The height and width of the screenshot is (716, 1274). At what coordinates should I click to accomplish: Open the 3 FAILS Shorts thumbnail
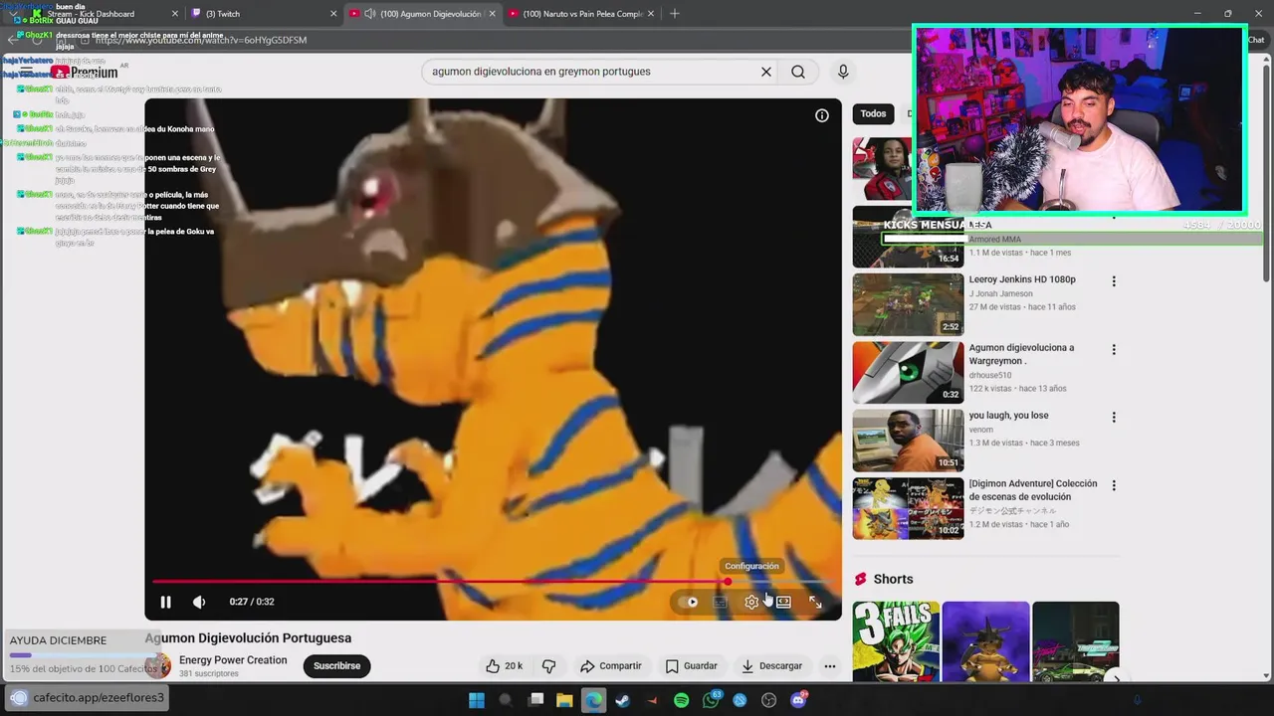[x=896, y=641]
